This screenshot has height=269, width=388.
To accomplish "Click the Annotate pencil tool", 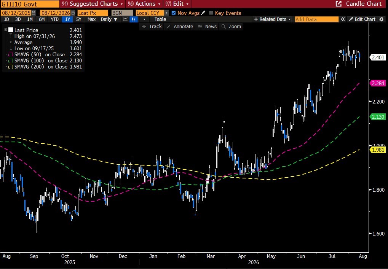I will (x=180, y=27).
